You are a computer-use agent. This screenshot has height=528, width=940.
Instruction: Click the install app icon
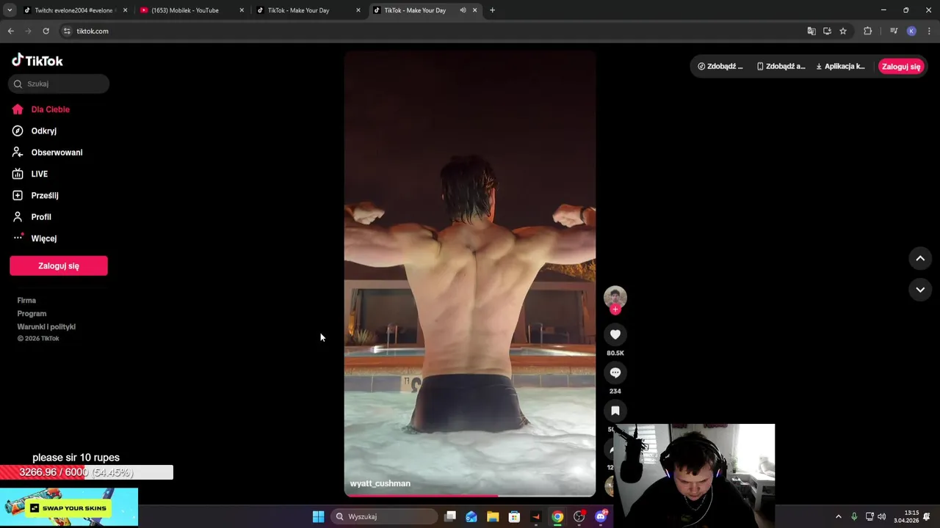pos(827,31)
